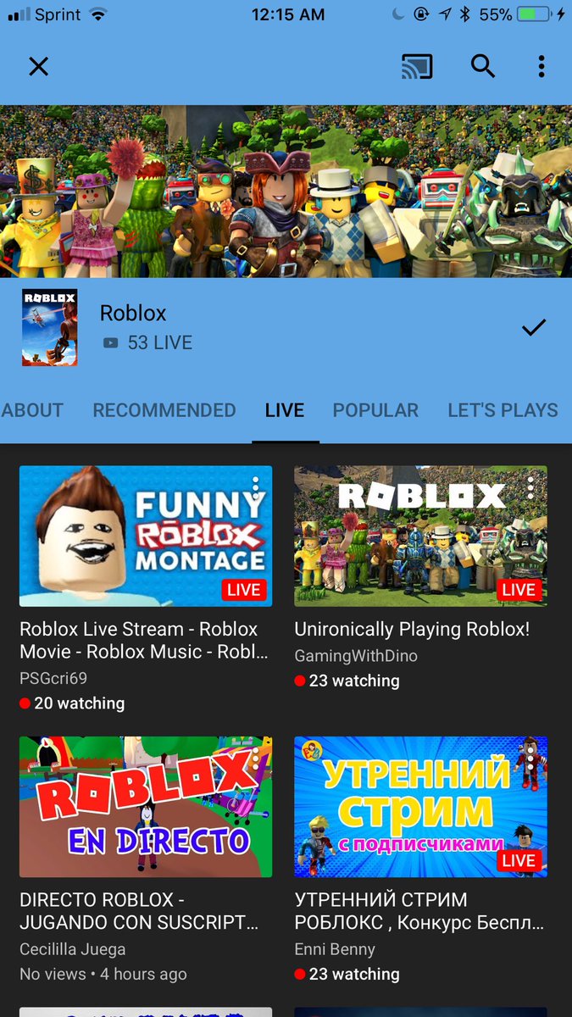Open options for Funny Roblox Montage video

(x=256, y=487)
